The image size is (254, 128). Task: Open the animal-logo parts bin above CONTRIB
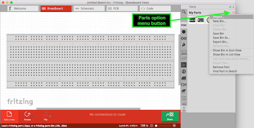184,91
